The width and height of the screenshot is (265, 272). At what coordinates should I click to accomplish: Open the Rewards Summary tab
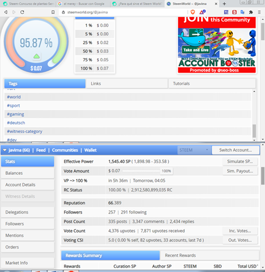click(x=110, y=255)
